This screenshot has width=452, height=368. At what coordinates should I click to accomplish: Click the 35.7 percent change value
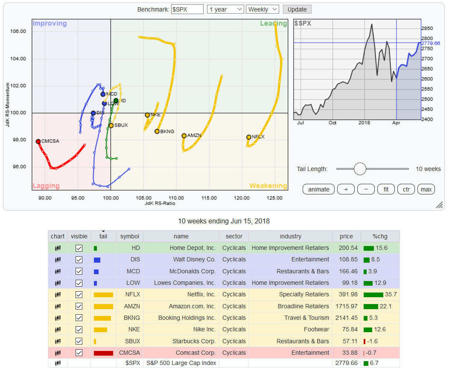pyautogui.click(x=391, y=295)
